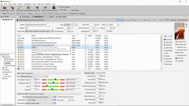Click Increase Amt
Image resolution: width=189 pixels, height=106 pixels.
click(180, 42)
